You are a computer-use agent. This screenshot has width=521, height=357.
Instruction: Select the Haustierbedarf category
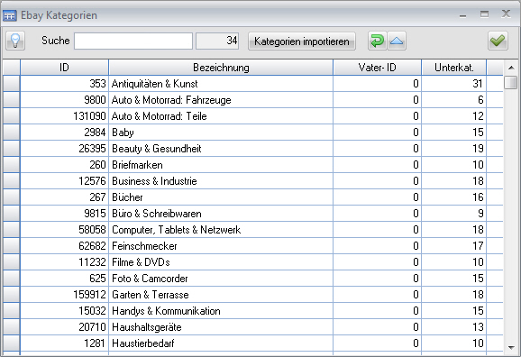click(253, 343)
